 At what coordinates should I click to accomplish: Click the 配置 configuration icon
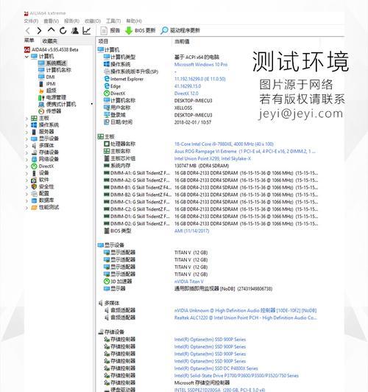pyautogui.click(x=34, y=194)
